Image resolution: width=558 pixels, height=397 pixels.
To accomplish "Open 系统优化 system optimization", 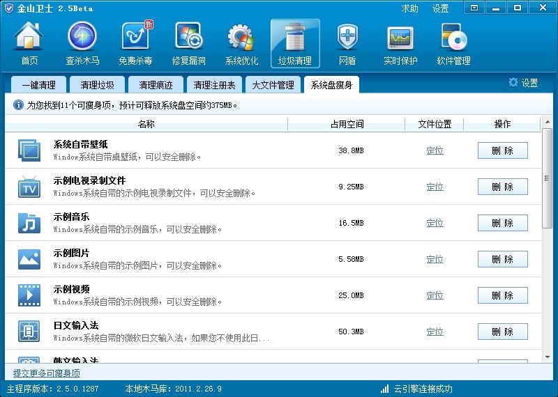I will [241, 44].
